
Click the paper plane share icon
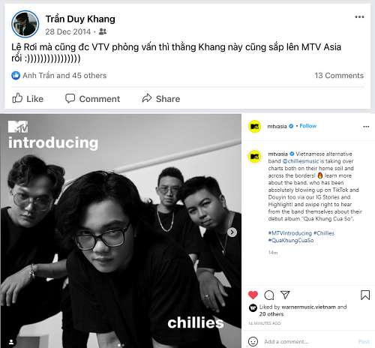(x=285, y=295)
